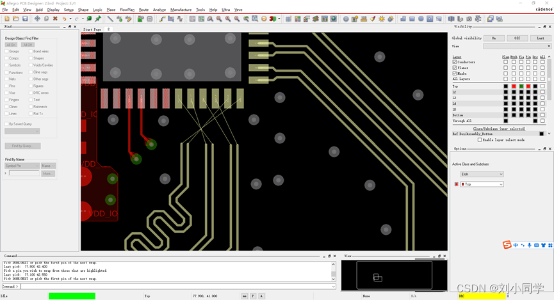Image resolution: width=554 pixels, height=300 pixels.
Task: Select the Move tool icon
Action: (x=37, y=19)
